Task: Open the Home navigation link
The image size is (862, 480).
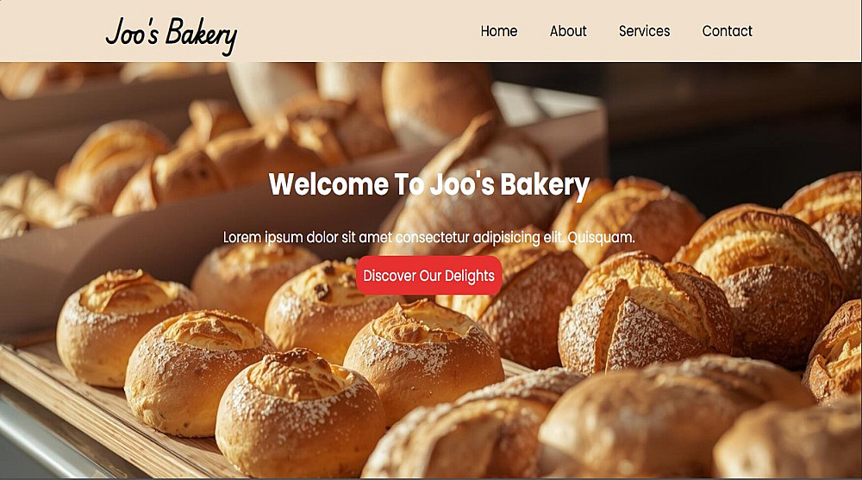Action: point(498,31)
